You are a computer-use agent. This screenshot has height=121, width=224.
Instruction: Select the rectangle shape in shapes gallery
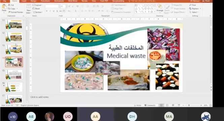click(146, 5)
